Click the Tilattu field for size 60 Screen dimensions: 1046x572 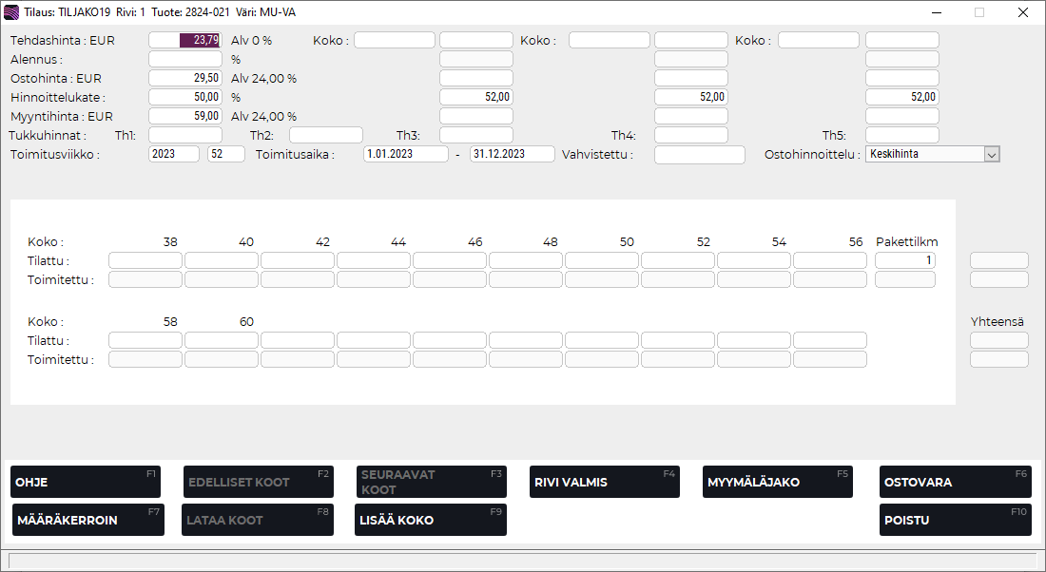pyautogui.click(x=222, y=340)
